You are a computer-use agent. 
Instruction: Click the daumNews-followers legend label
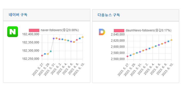click(148, 30)
